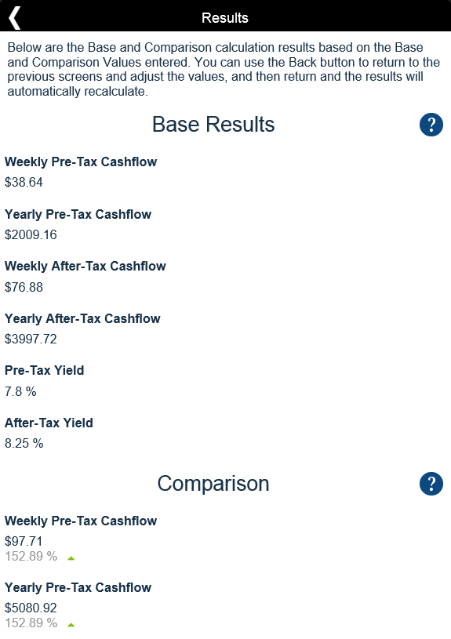
Task: Go back using the header arrow
Action: [15, 18]
